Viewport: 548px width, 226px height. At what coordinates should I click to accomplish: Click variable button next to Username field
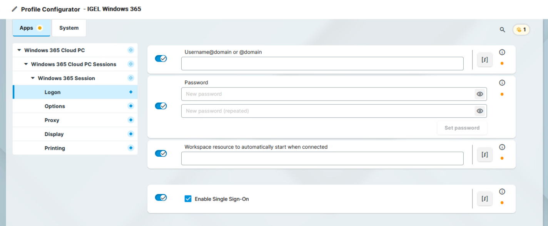(x=485, y=60)
